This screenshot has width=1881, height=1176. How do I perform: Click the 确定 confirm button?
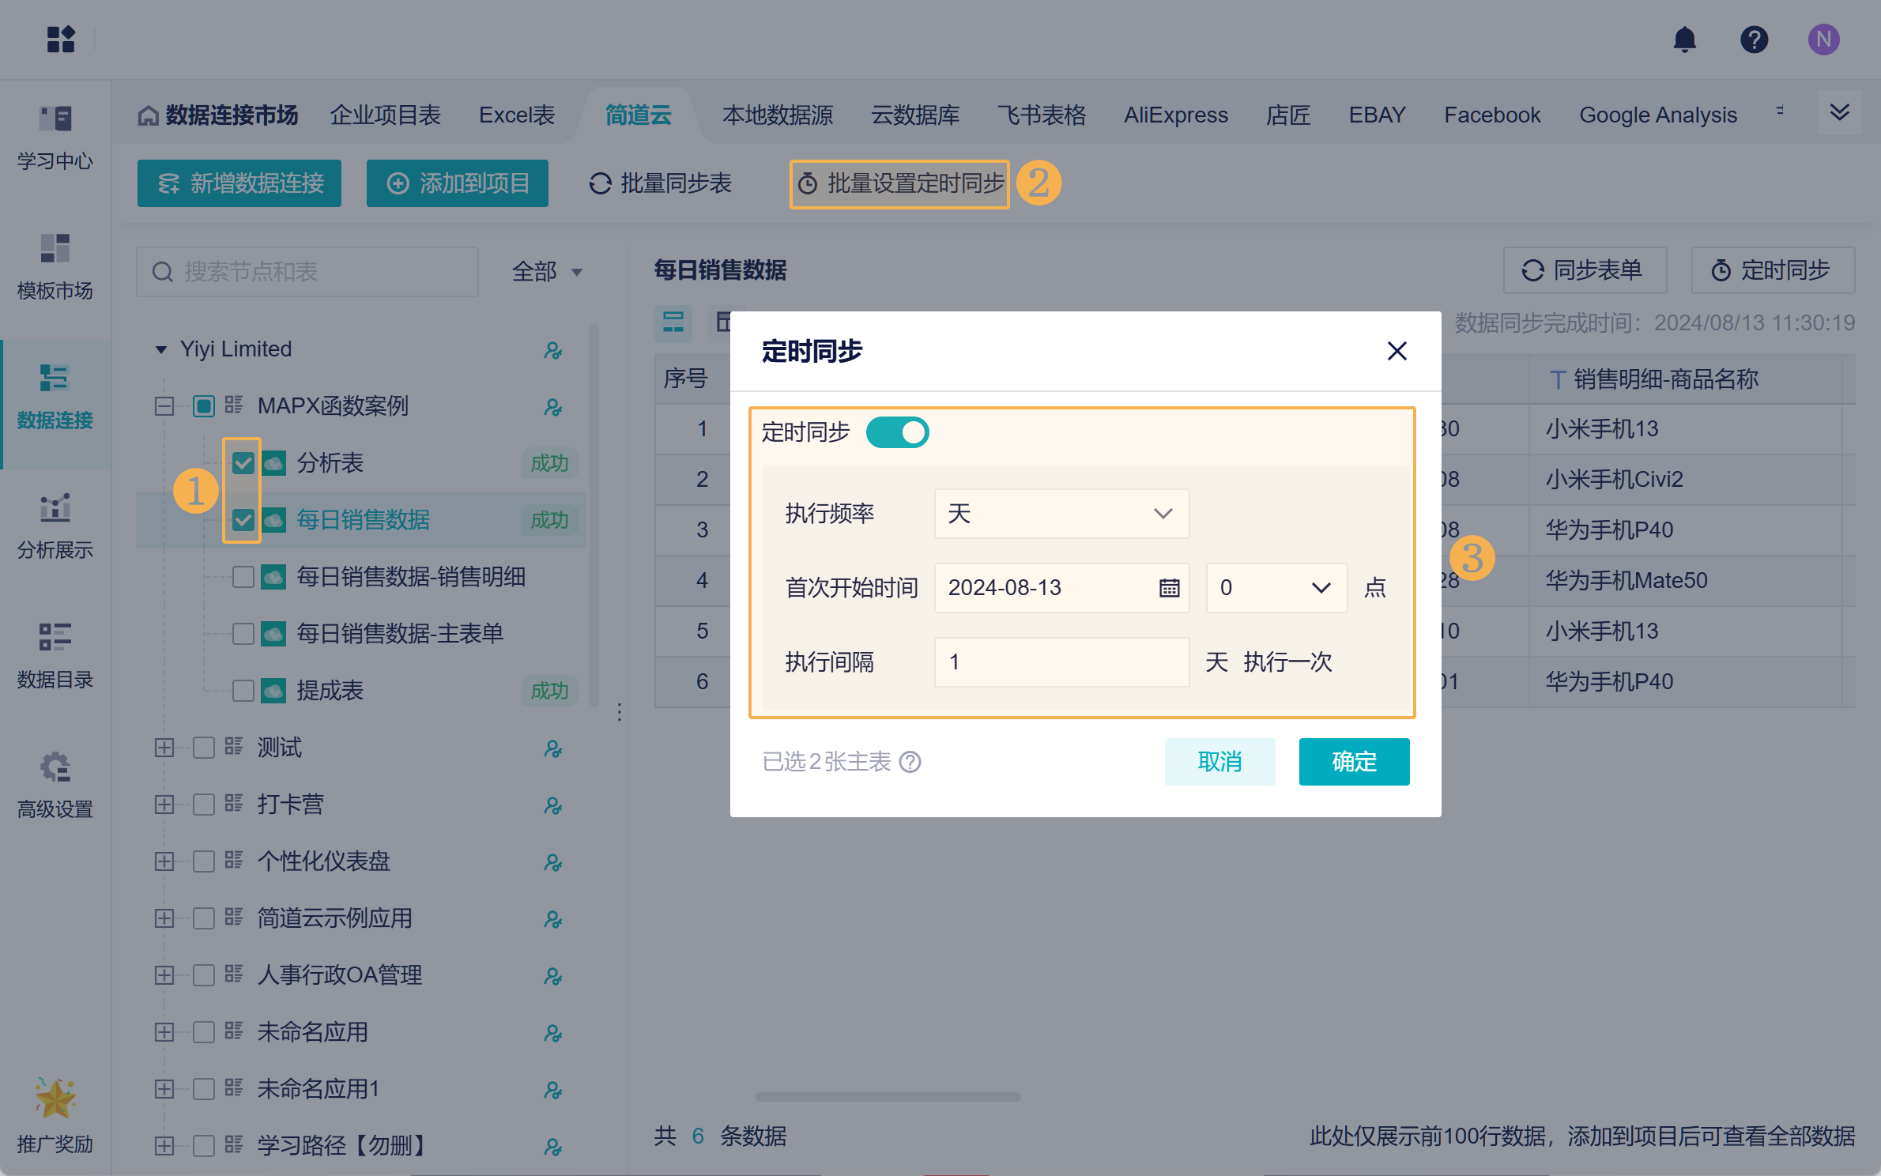(1353, 762)
